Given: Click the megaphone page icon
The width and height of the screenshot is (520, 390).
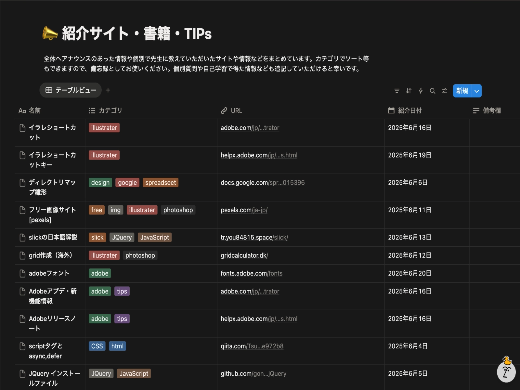Looking at the screenshot, I should click(50, 33).
